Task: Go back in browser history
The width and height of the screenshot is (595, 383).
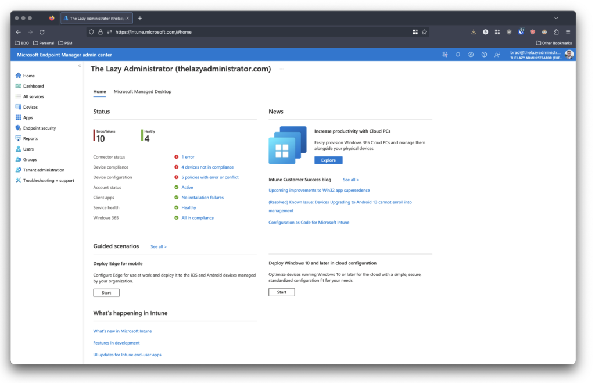Action: [x=18, y=33]
